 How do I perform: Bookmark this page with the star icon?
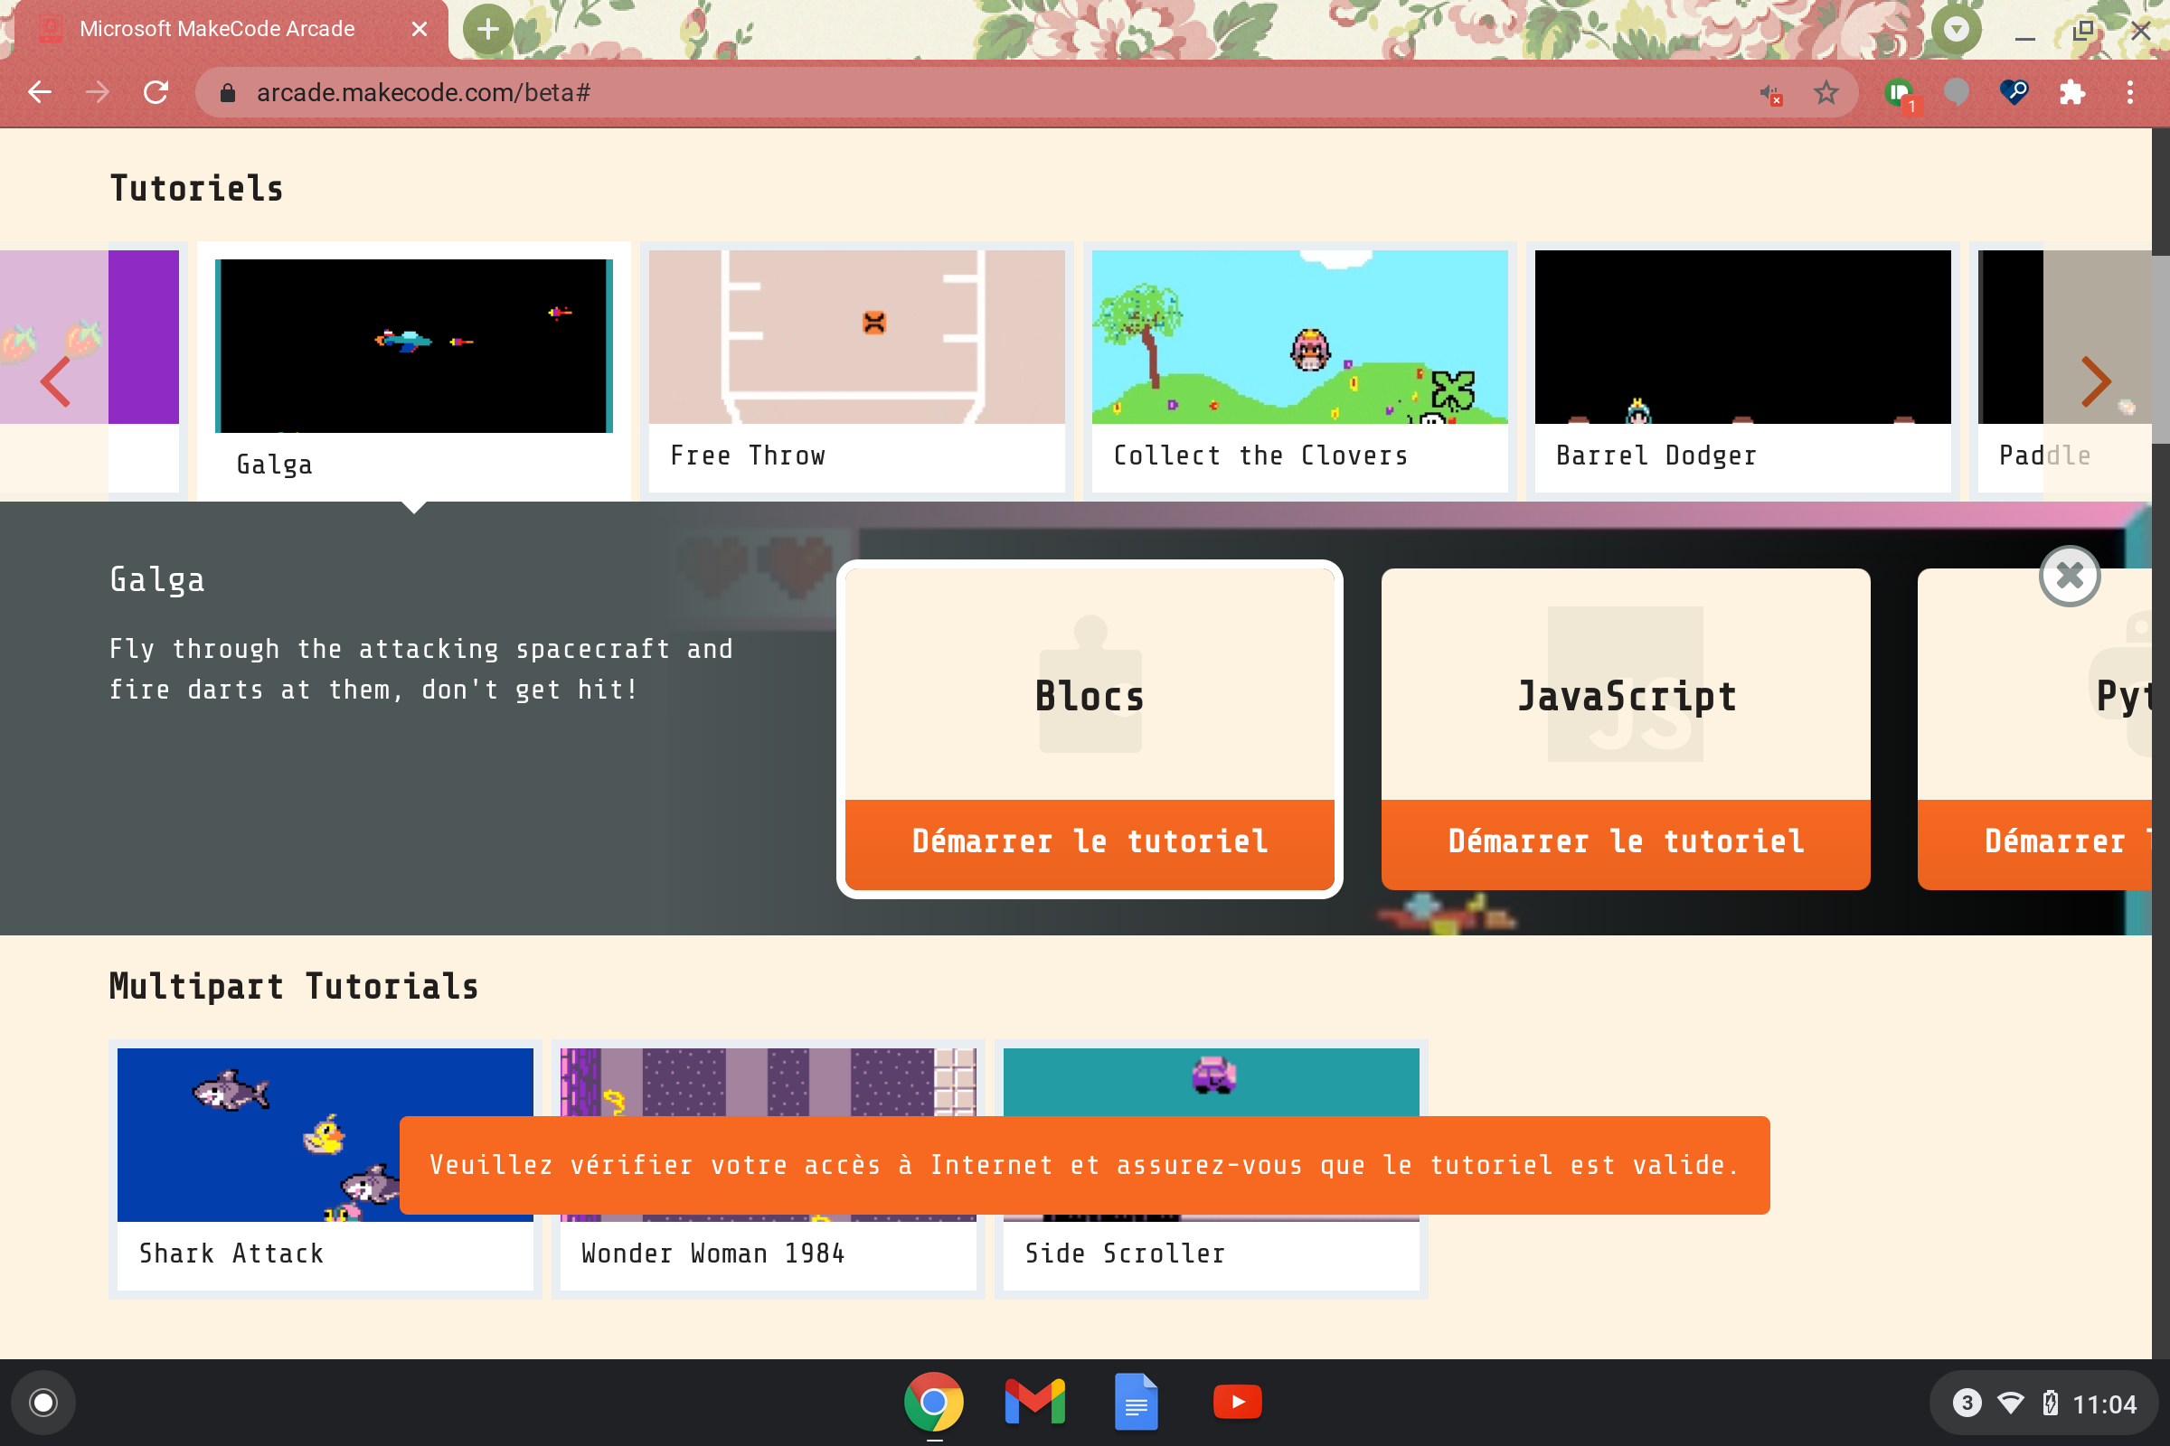(x=1826, y=92)
